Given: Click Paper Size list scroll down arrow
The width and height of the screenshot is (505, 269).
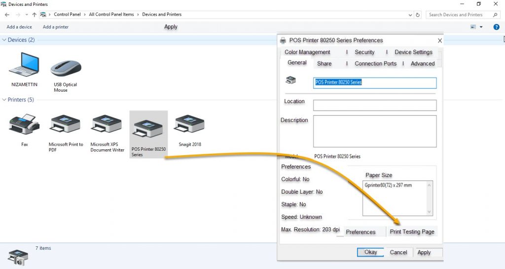Looking at the screenshot, I should click(429, 211).
